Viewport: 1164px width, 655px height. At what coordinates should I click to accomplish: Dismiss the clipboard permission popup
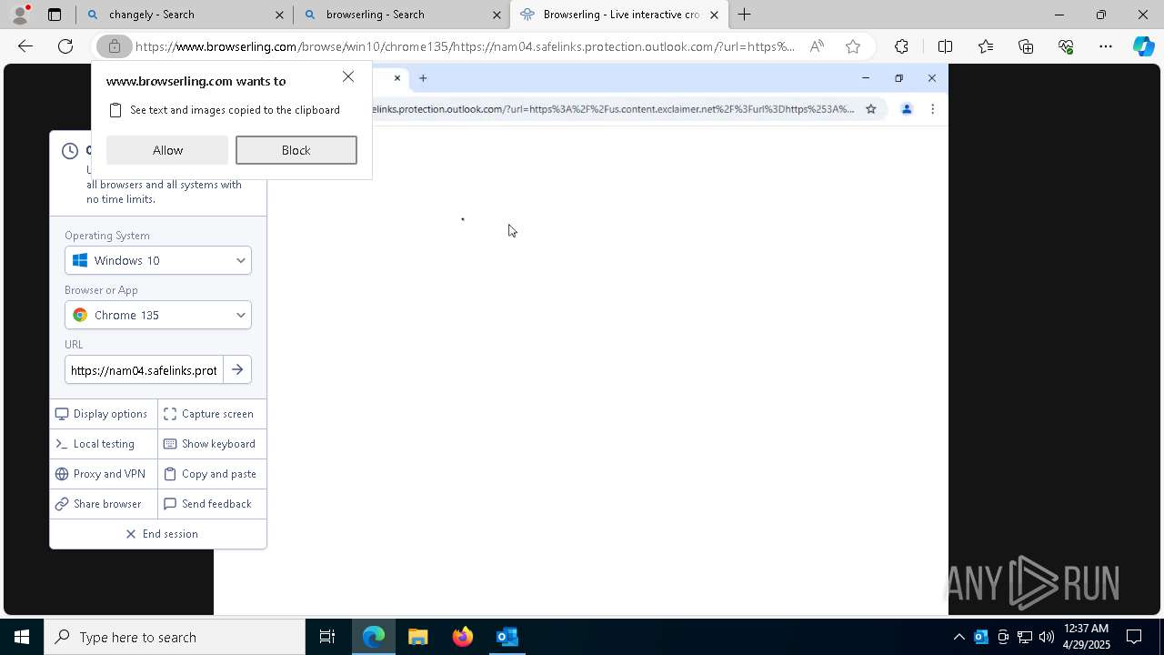click(348, 77)
